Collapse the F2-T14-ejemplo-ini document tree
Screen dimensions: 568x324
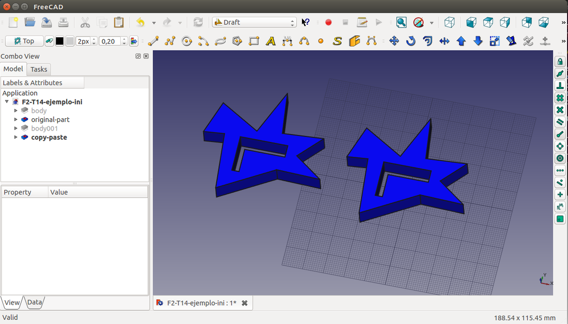coord(7,102)
